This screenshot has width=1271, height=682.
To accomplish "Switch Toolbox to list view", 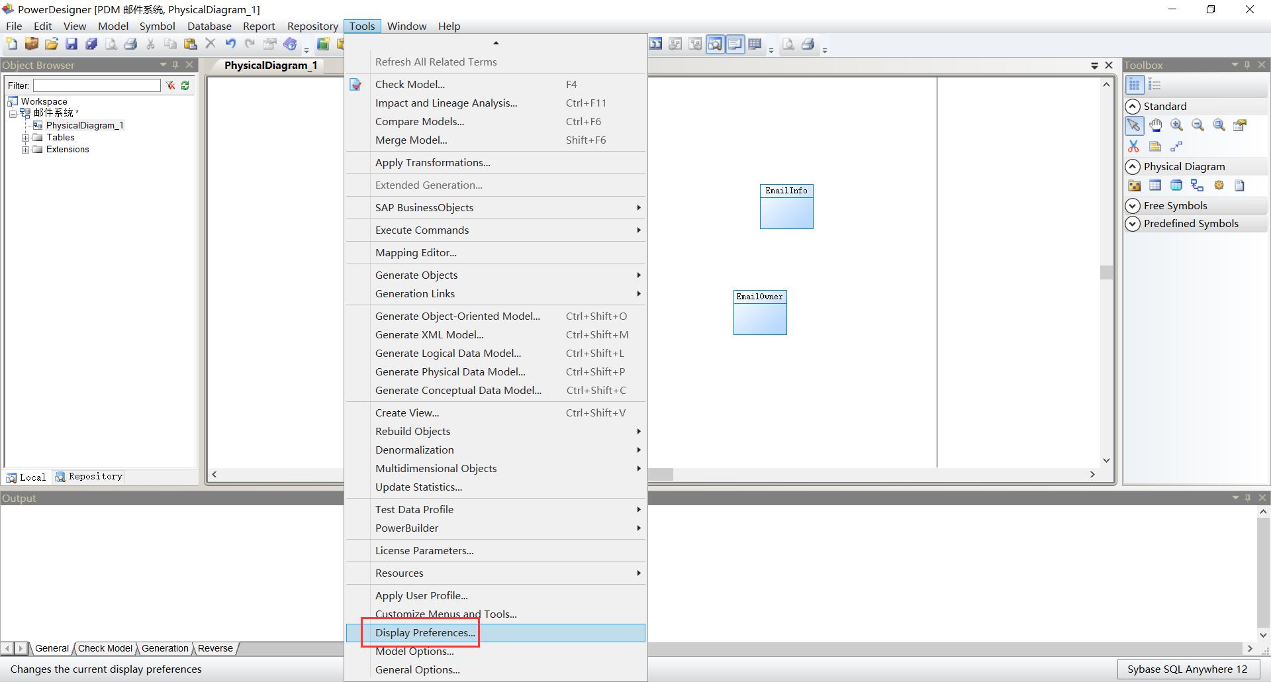I will click(x=1155, y=85).
